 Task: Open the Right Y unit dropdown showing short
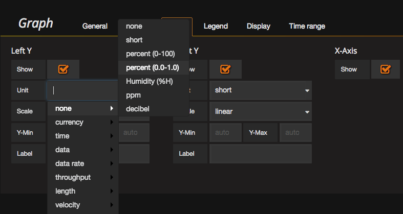[x=260, y=90]
